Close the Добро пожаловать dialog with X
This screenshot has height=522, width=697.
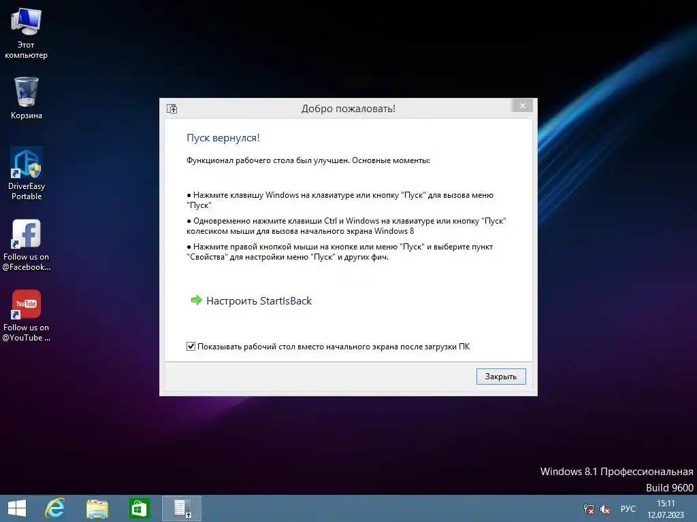[522, 105]
